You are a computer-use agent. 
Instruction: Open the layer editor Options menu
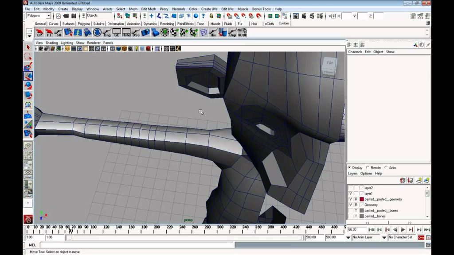point(366,174)
